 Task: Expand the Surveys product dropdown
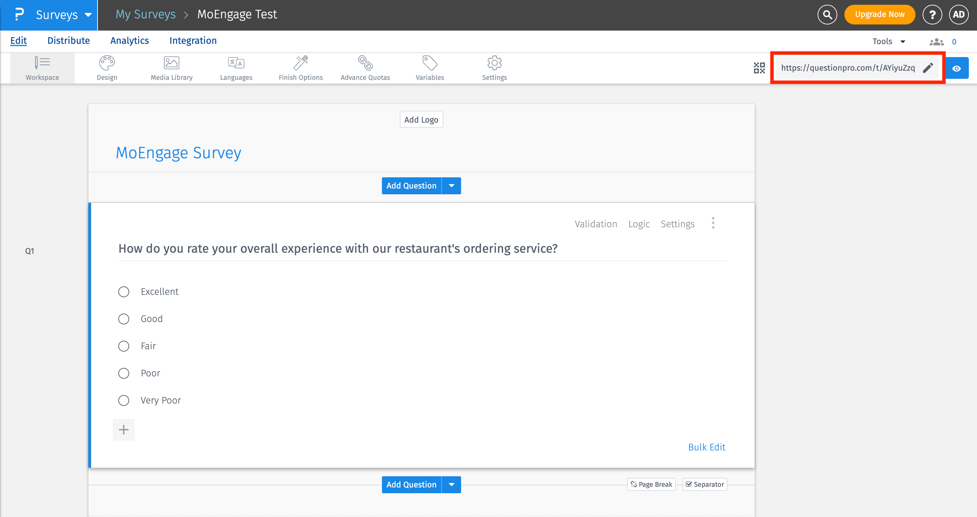[88, 15]
